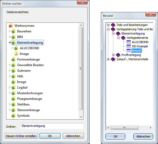This screenshot has height=144, width=158.
Task: Close the Beispiel dialog window
Action: 151,14
